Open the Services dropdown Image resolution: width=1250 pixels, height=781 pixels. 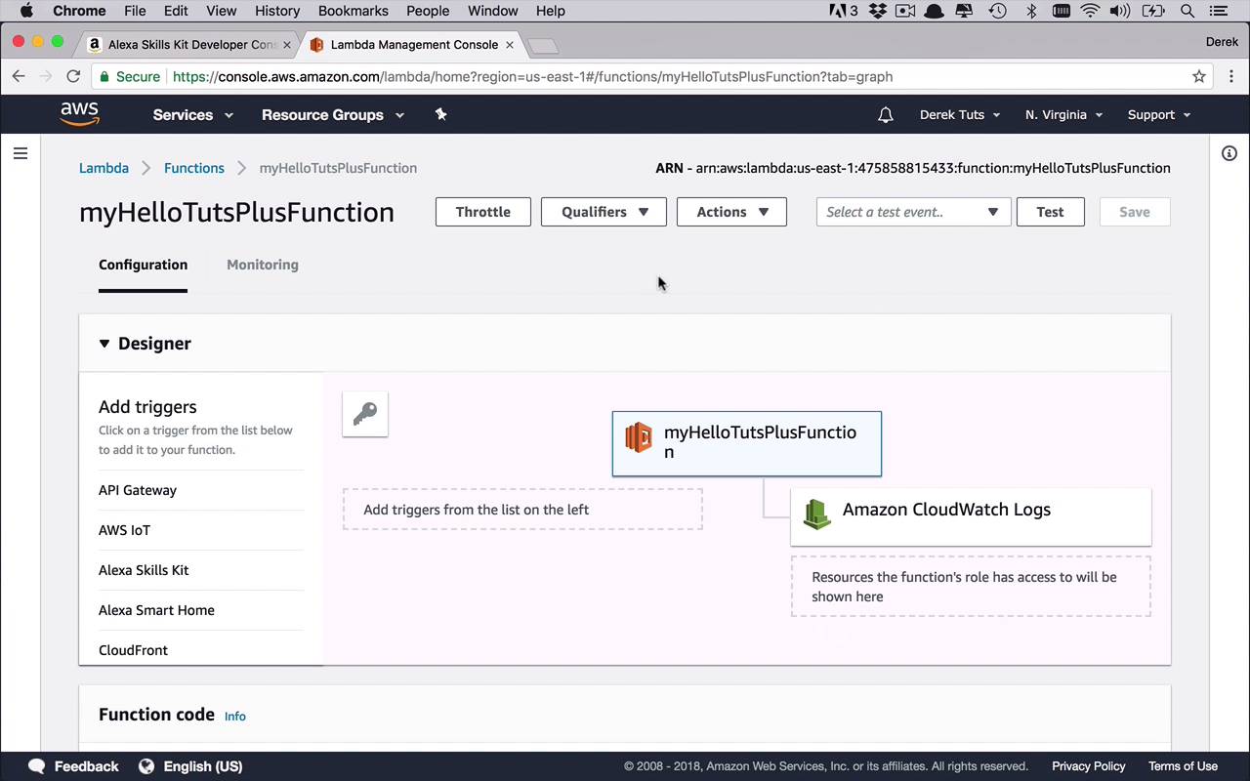pos(193,115)
